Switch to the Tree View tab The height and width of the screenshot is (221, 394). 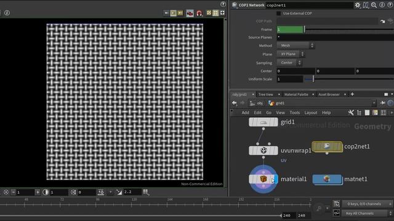[x=265, y=95]
